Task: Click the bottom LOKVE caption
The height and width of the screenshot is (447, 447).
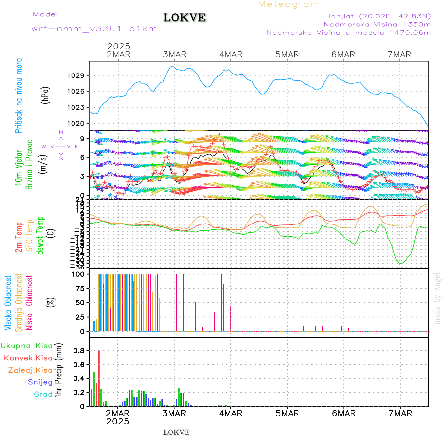Action: [x=176, y=432]
